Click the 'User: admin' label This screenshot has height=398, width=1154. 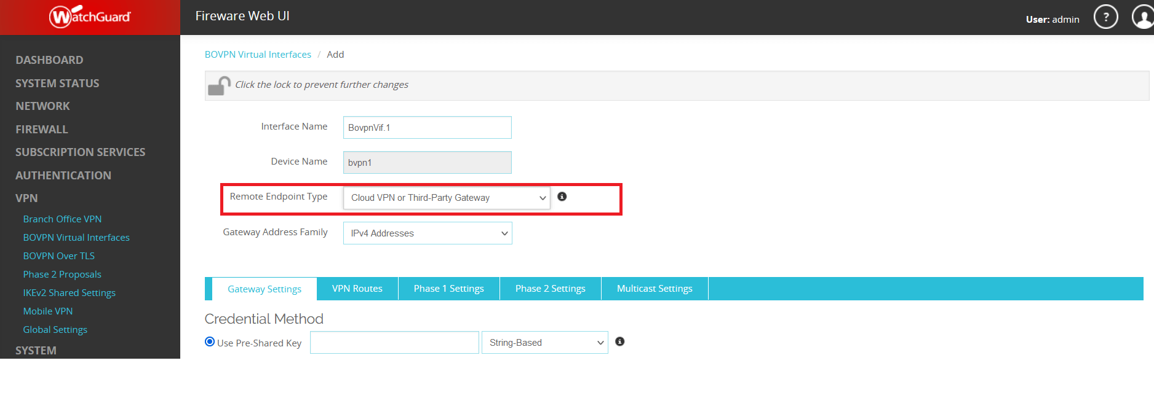coord(1053,20)
